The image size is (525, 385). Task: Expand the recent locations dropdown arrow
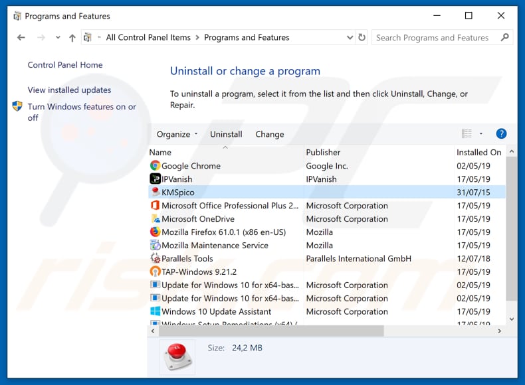(x=58, y=37)
